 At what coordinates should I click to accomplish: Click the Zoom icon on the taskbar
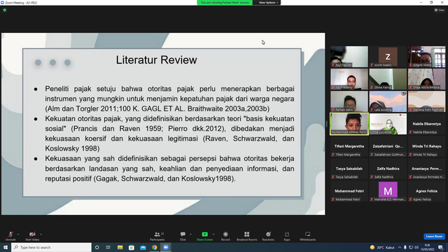point(166,247)
